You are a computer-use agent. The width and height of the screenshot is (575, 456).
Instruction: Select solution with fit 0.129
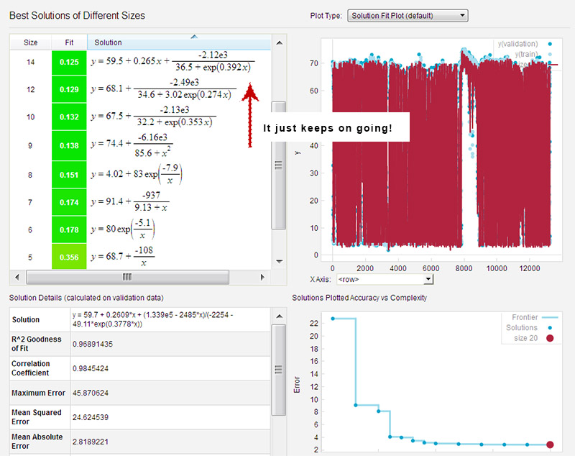pyautogui.click(x=69, y=88)
